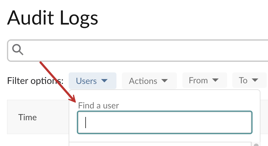Screen dimensions: 268x146
Task: Click the user list scrollbar handle
Action: coord(256,145)
